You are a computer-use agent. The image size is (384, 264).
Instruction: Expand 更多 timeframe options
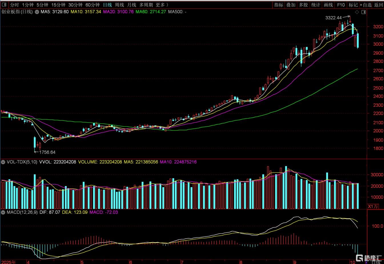(162, 5)
